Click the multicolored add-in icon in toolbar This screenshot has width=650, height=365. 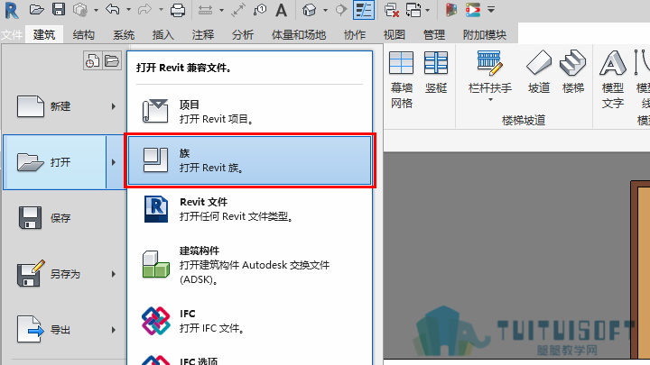451,10
